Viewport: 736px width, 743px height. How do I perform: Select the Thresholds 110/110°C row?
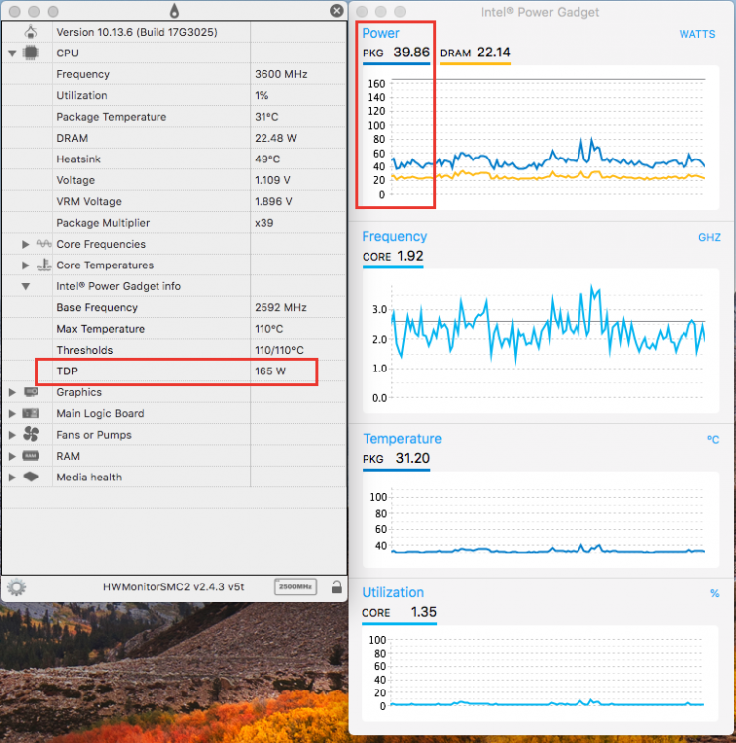tap(174, 350)
